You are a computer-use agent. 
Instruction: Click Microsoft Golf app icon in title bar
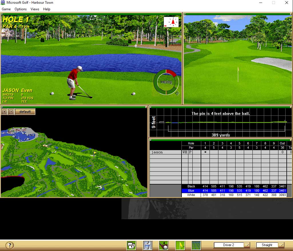coord(3,2)
